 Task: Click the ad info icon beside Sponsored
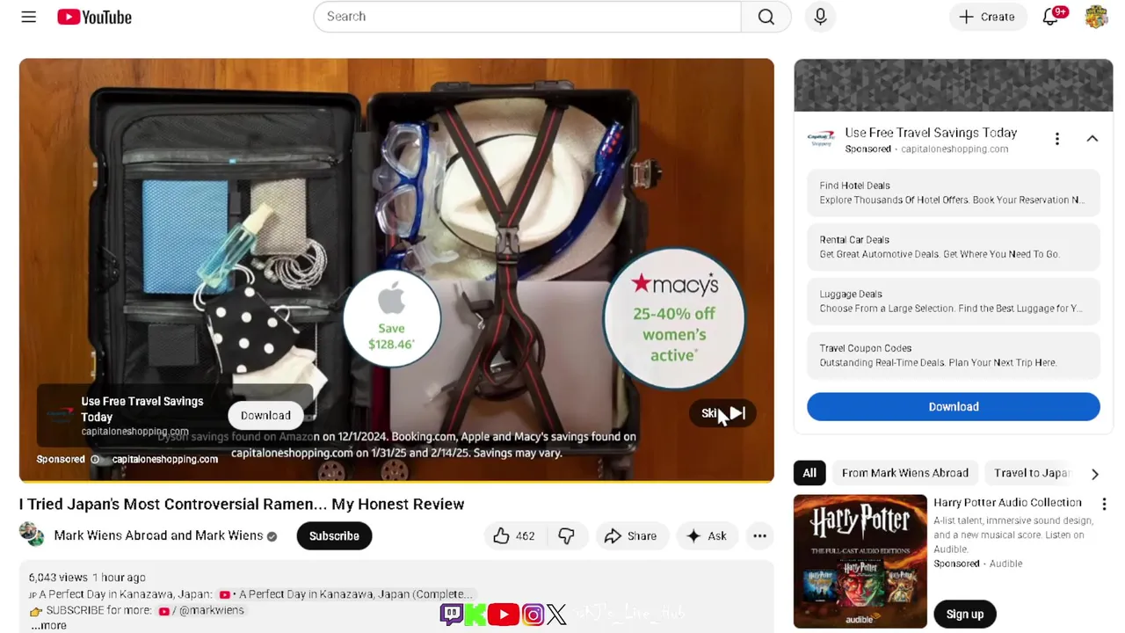click(95, 459)
